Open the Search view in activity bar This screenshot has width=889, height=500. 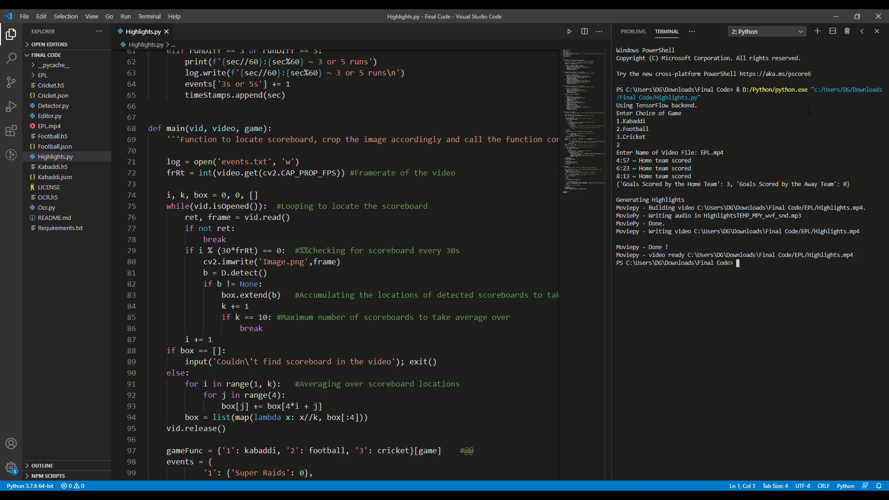coord(11,58)
